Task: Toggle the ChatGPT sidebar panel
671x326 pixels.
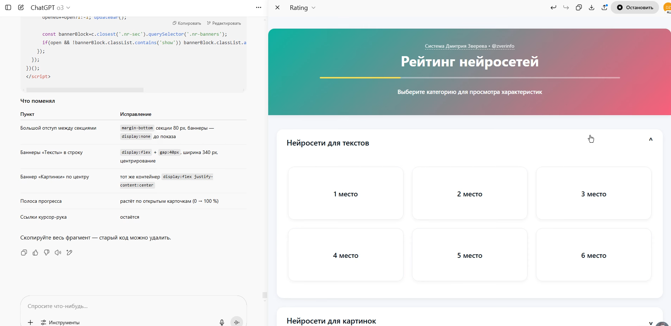Action: pos(8,7)
